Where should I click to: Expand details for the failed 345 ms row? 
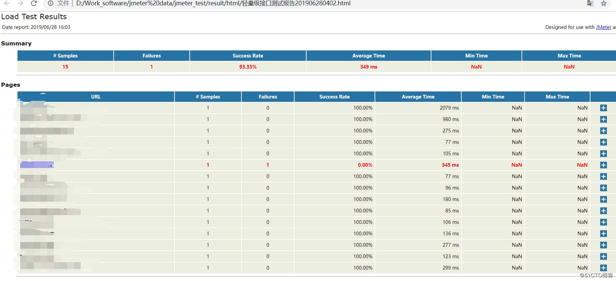[x=604, y=165]
